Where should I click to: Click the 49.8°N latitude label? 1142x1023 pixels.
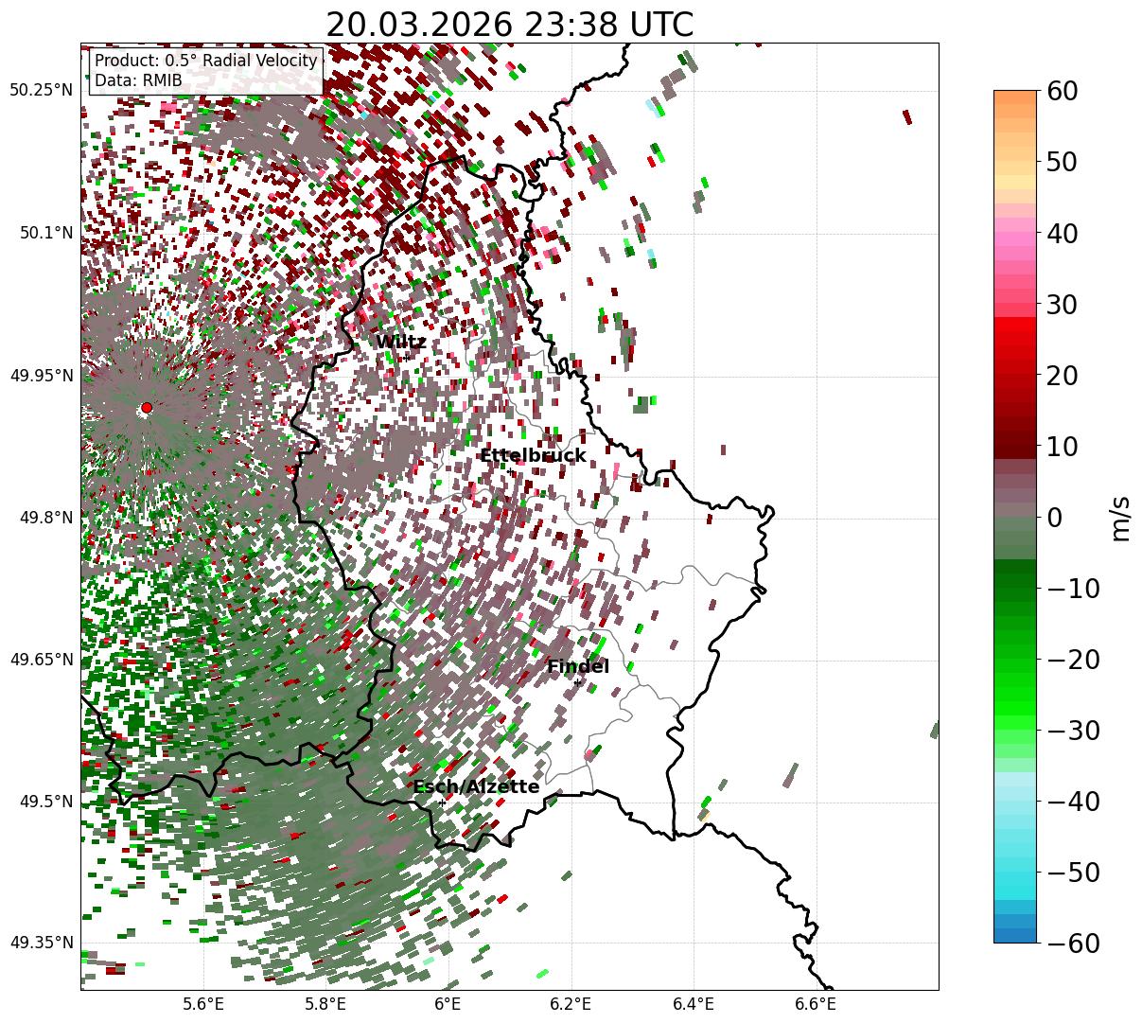tap(46, 518)
